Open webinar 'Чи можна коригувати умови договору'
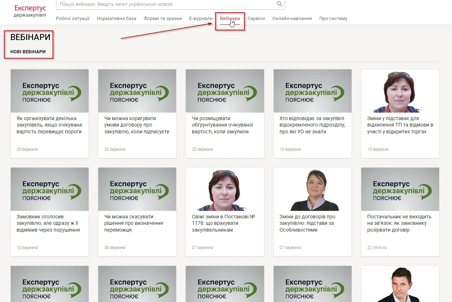 (136, 125)
